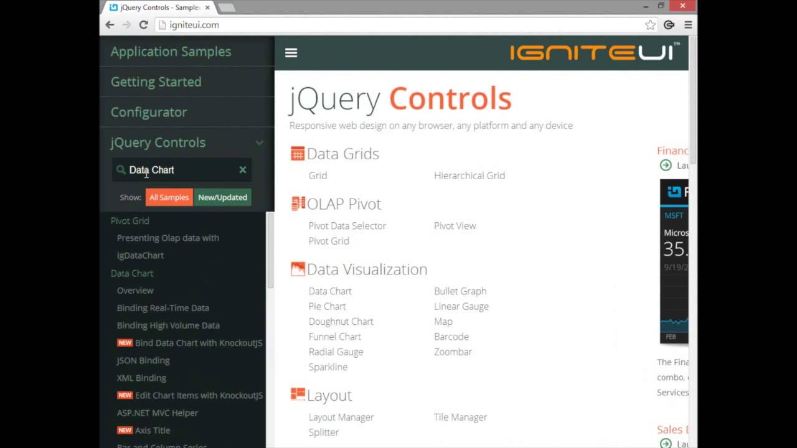Screen dimensions: 797x448
Task: Clear search with the X icon
Action: (x=243, y=170)
